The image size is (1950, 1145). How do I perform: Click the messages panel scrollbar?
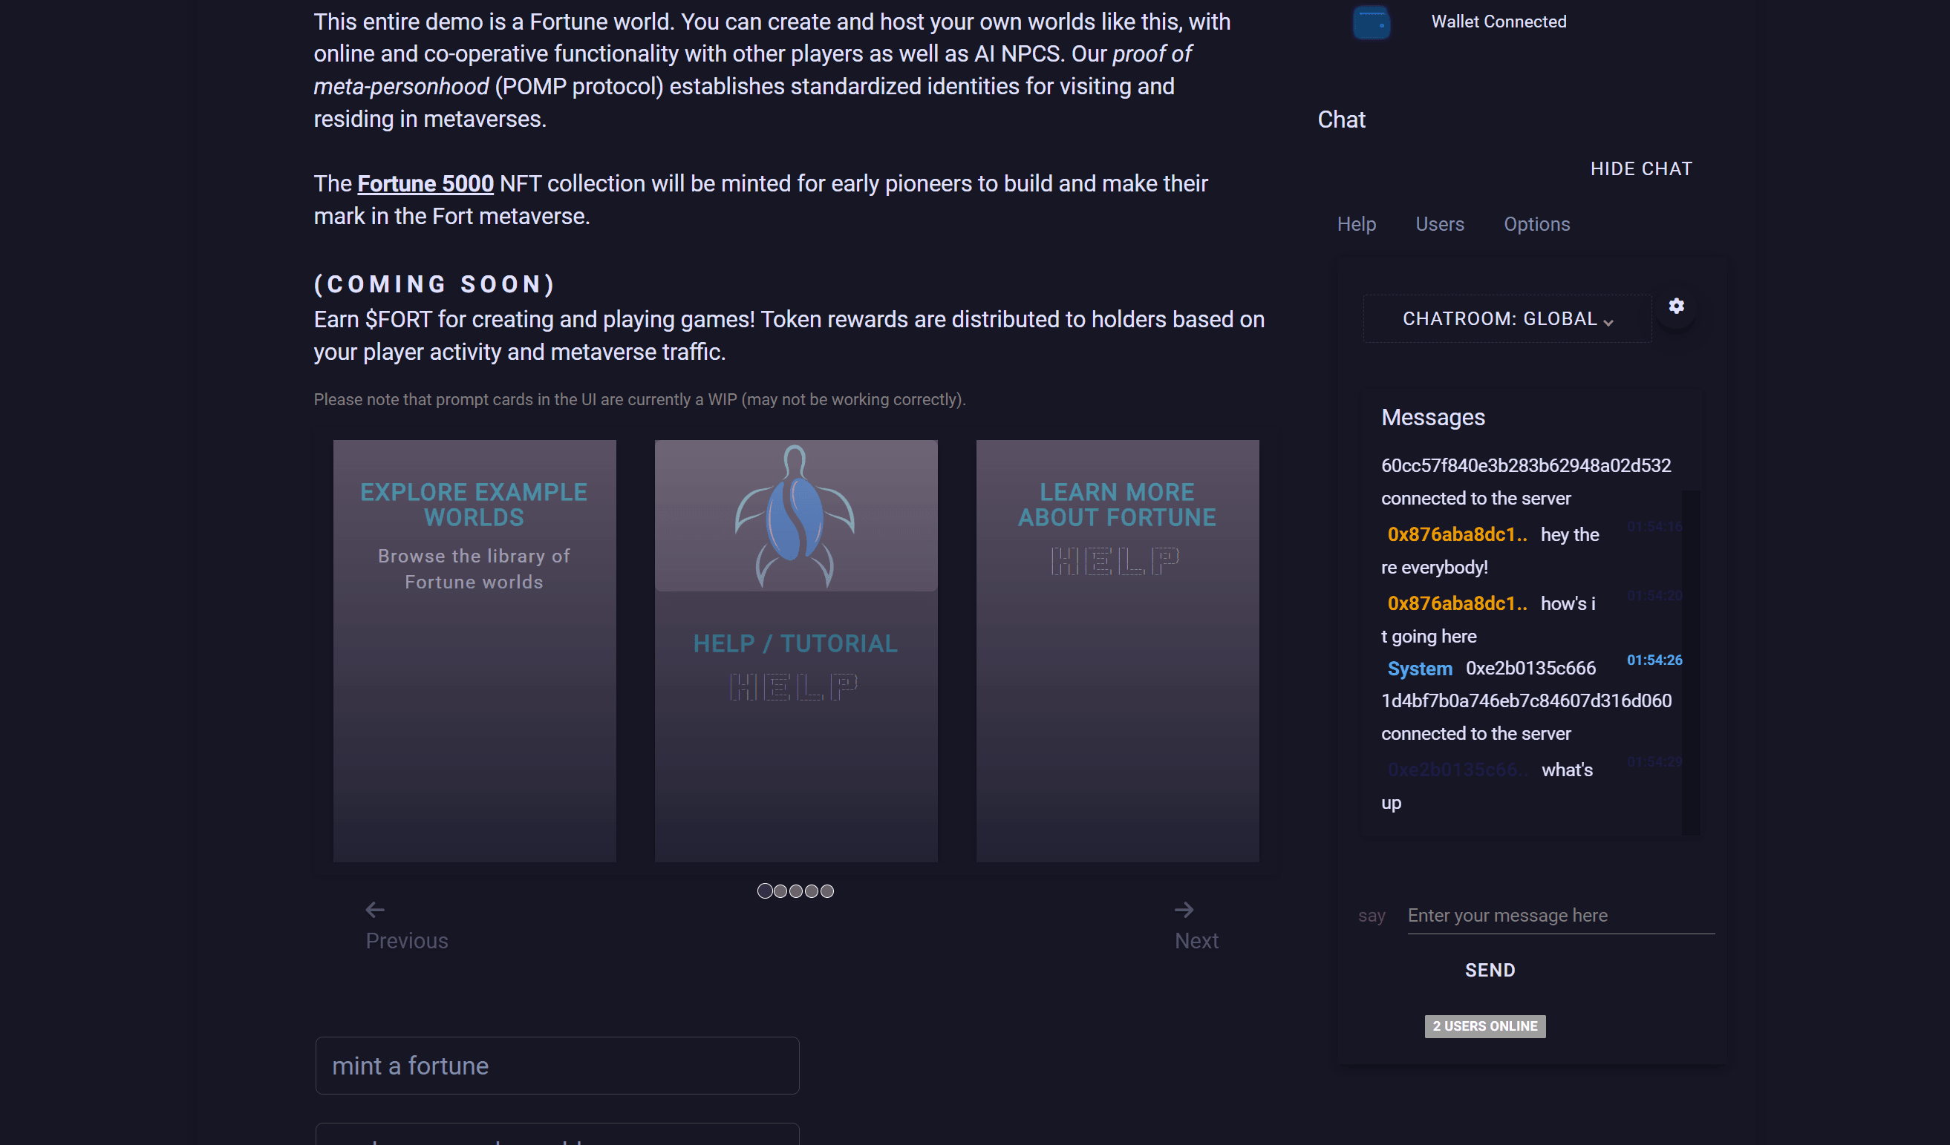[x=1690, y=661]
